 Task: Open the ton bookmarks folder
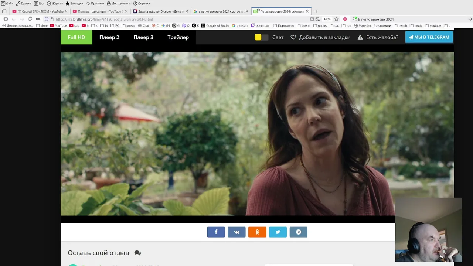pyautogui.click(x=346, y=26)
